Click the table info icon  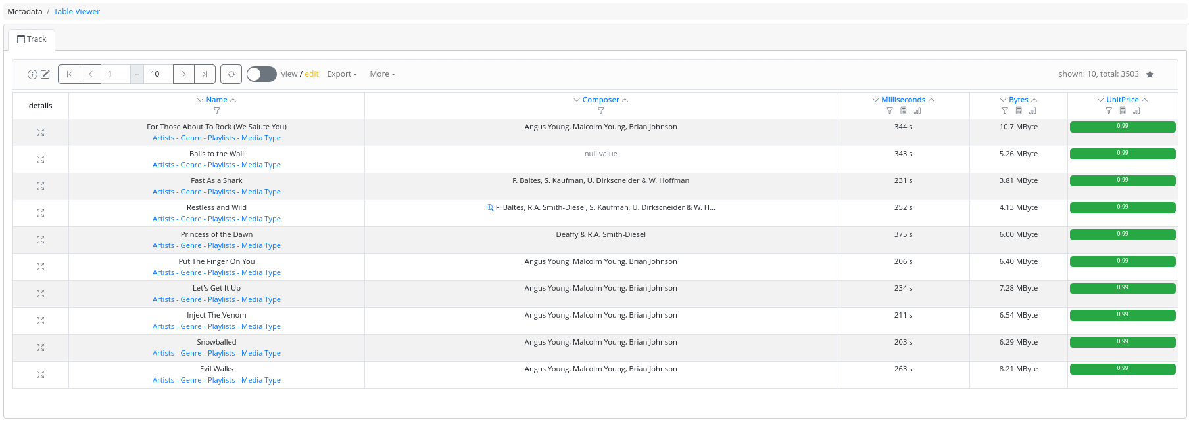[x=32, y=75]
